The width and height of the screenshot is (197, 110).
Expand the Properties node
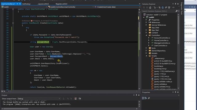click(x=146, y=20)
